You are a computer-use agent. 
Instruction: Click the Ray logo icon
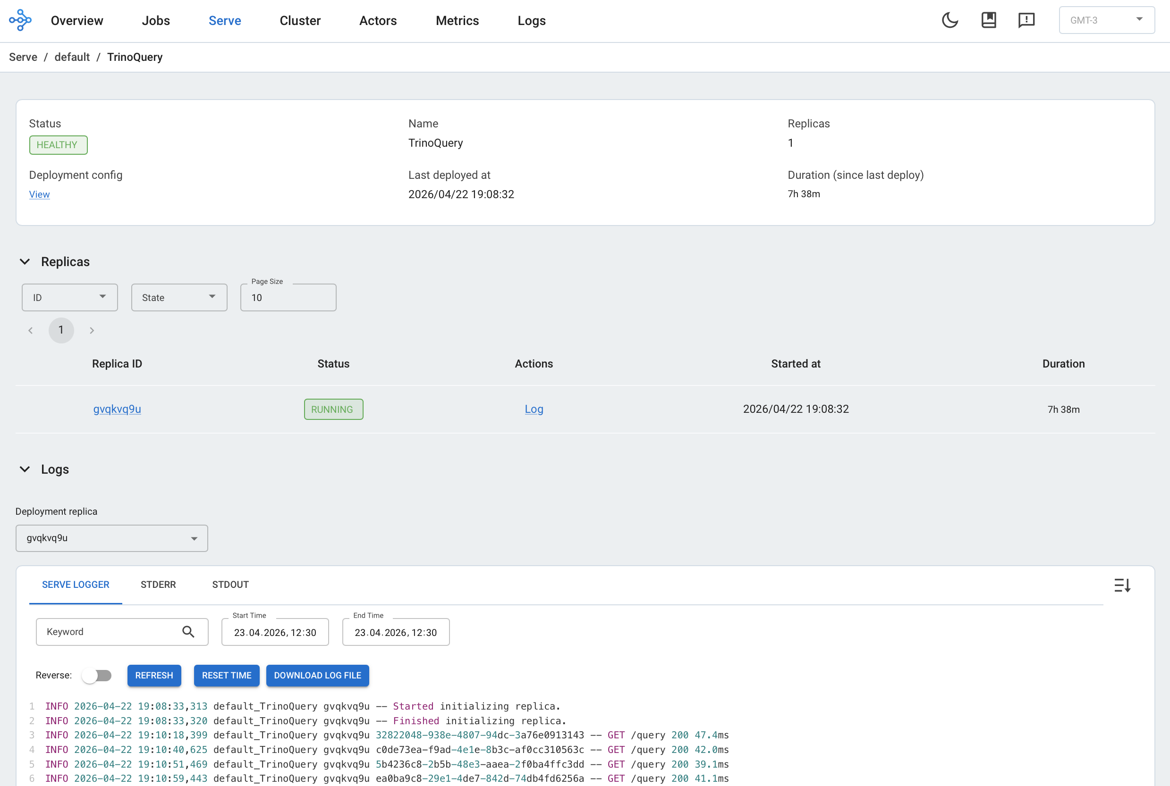[20, 20]
